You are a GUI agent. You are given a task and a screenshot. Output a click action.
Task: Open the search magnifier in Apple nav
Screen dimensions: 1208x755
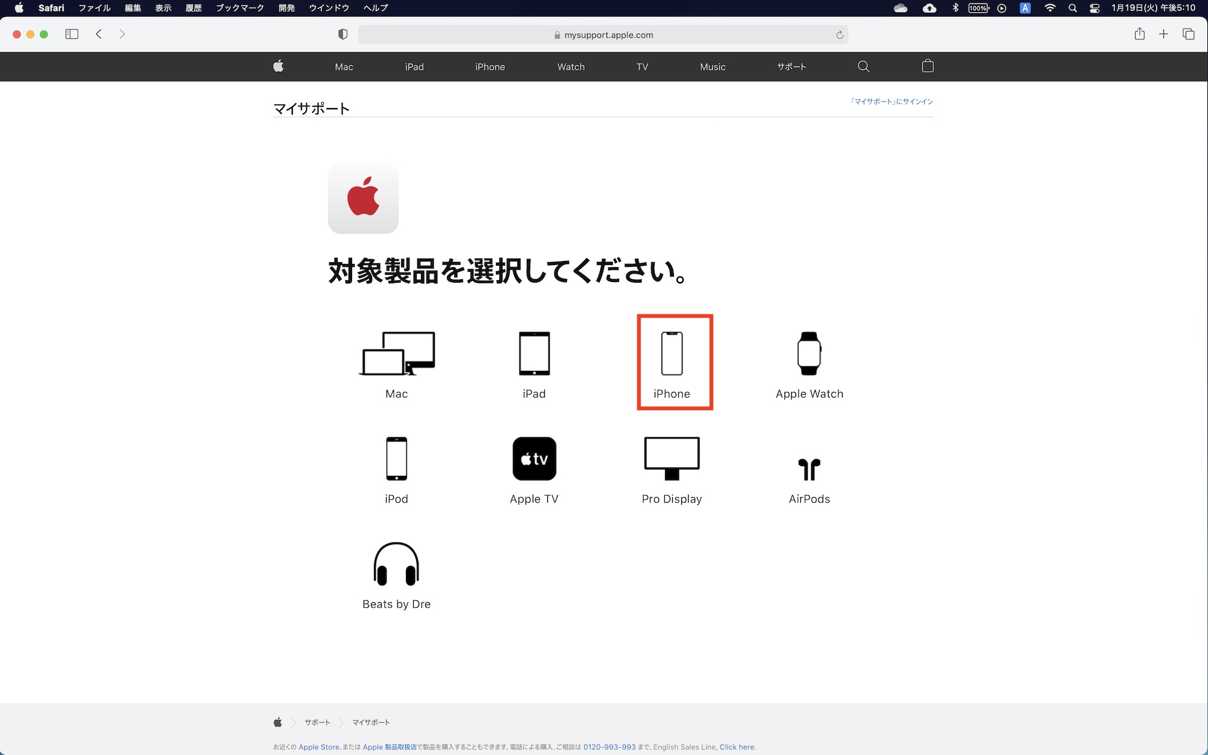(863, 66)
